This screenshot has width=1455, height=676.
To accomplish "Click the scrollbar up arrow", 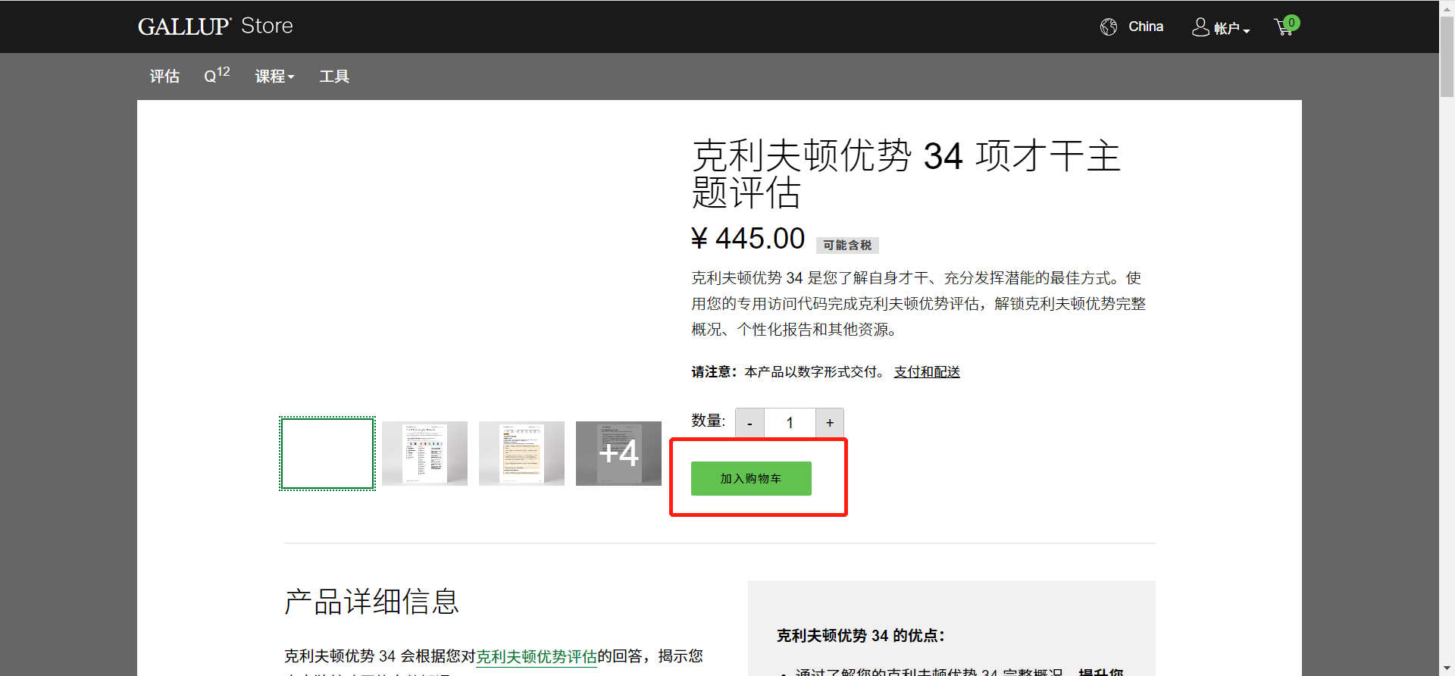I will click(x=1447, y=8).
